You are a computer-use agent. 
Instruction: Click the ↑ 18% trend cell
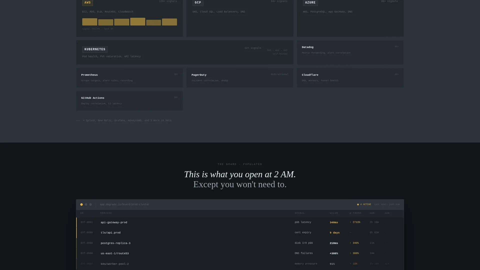(353, 264)
